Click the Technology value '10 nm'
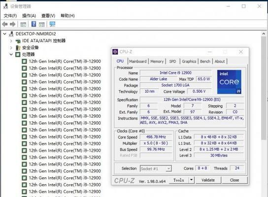This screenshot has height=197, width=268. [149, 91]
